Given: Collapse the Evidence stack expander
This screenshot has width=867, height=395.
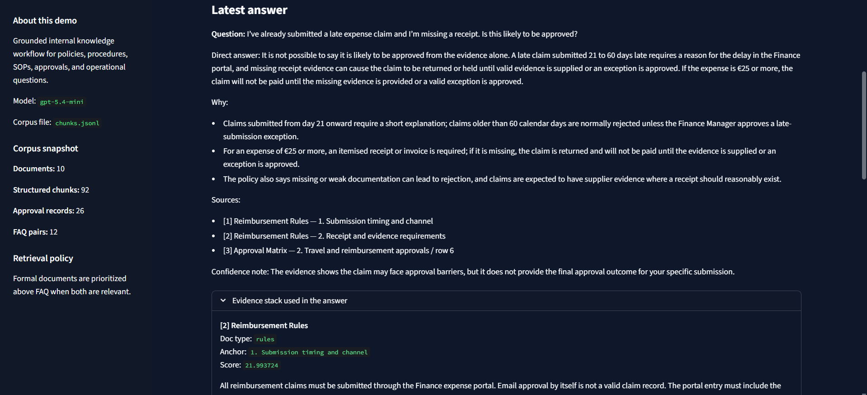Looking at the screenshot, I should point(289,301).
